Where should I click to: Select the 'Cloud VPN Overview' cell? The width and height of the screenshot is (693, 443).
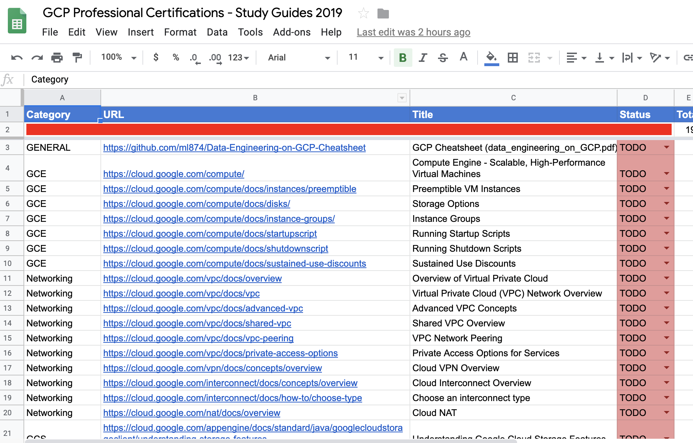click(513, 368)
